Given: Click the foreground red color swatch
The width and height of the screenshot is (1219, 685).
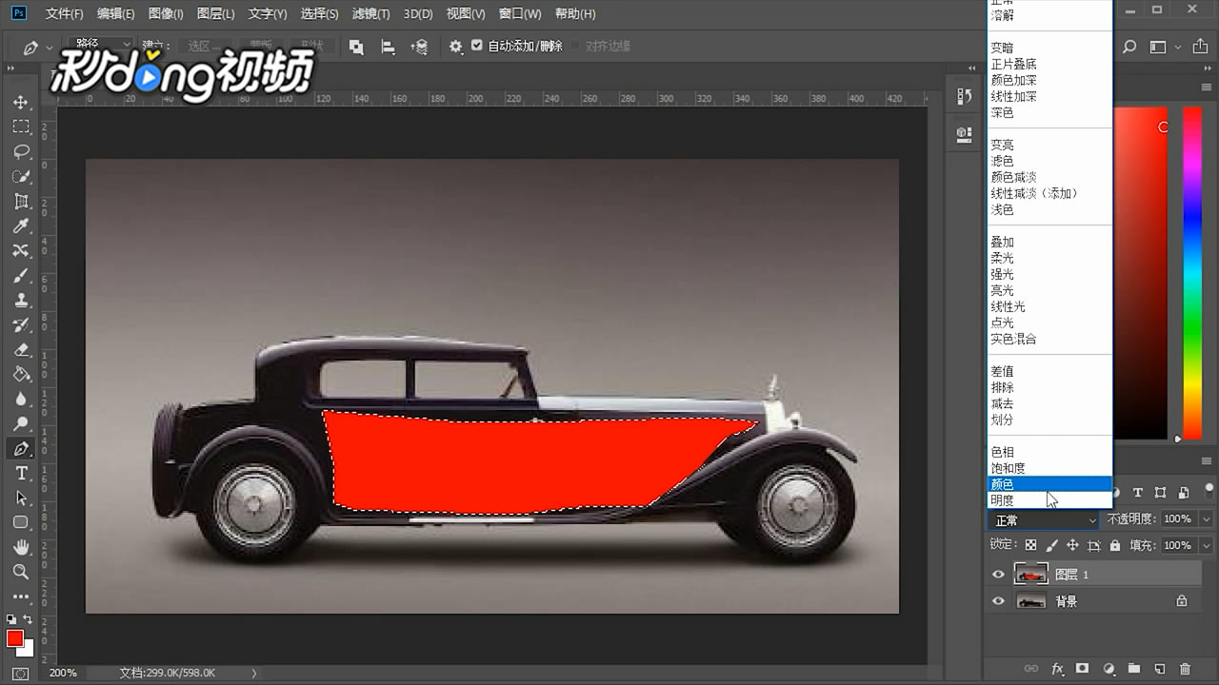Looking at the screenshot, I should pyautogui.click(x=14, y=638).
